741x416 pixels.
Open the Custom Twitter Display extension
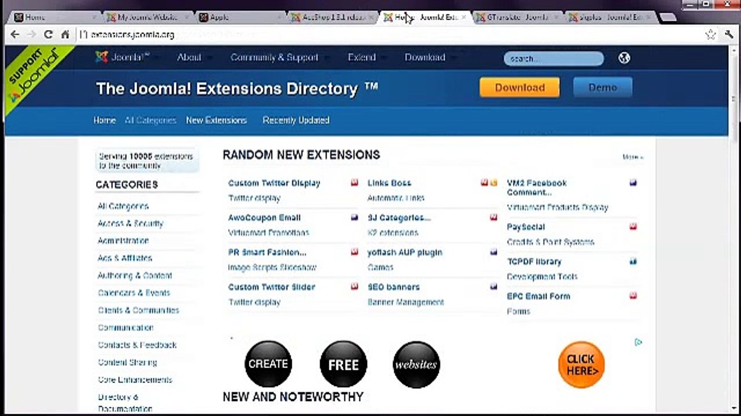274,183
